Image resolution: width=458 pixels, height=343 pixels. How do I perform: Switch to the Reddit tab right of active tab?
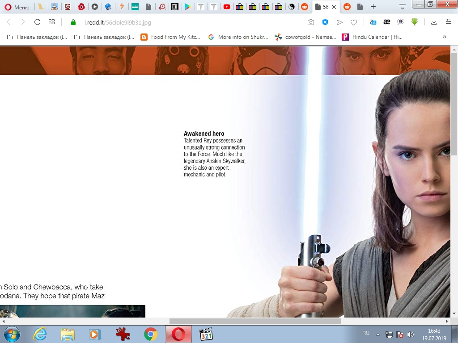(347, 7)
